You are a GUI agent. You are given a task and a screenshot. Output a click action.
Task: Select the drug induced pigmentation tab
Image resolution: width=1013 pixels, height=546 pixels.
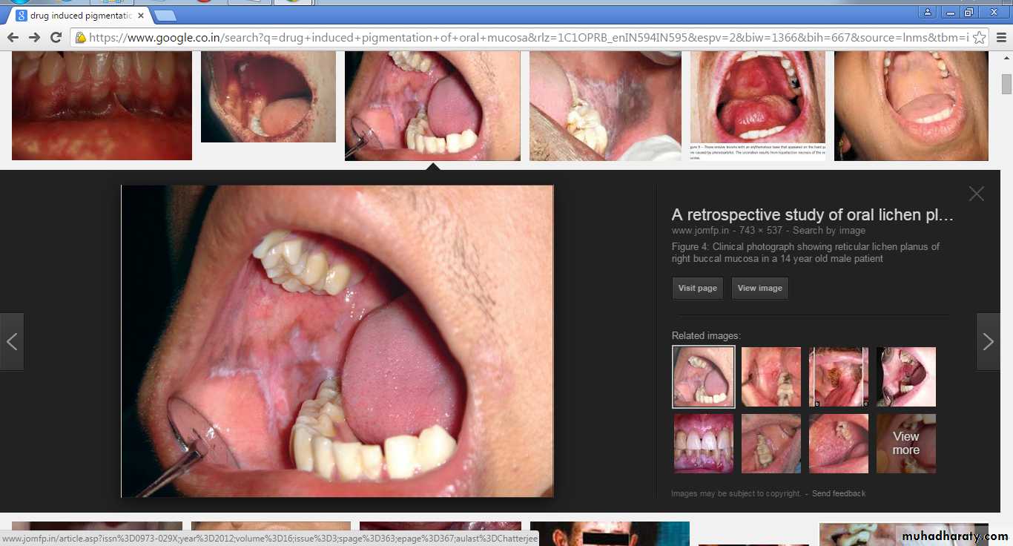(74, 16)
